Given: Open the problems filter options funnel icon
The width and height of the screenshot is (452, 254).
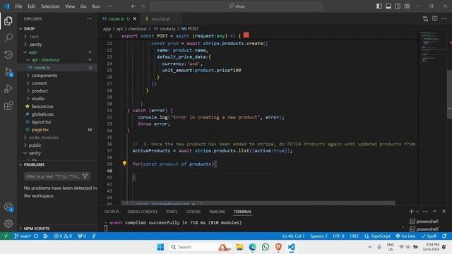Looking at the screenshot, I should tap(85, 176).
